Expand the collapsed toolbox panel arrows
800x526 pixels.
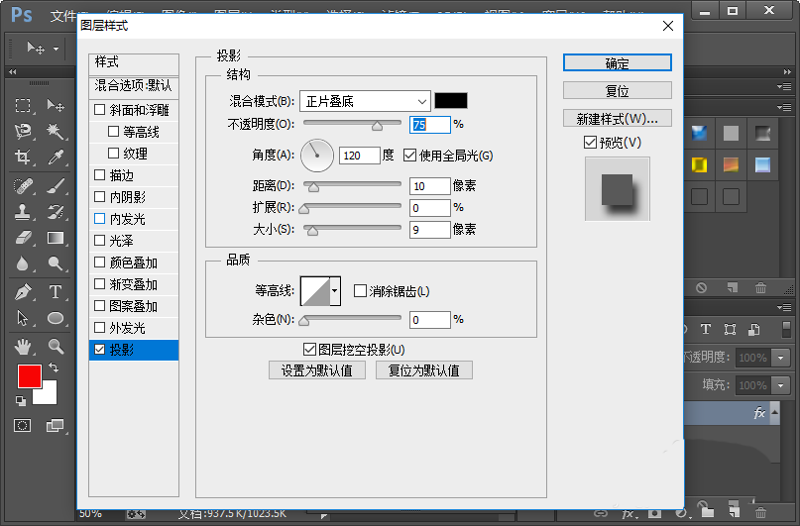pos(12,72)
